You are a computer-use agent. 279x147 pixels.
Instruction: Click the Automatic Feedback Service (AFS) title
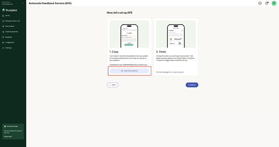click(50, 3)
